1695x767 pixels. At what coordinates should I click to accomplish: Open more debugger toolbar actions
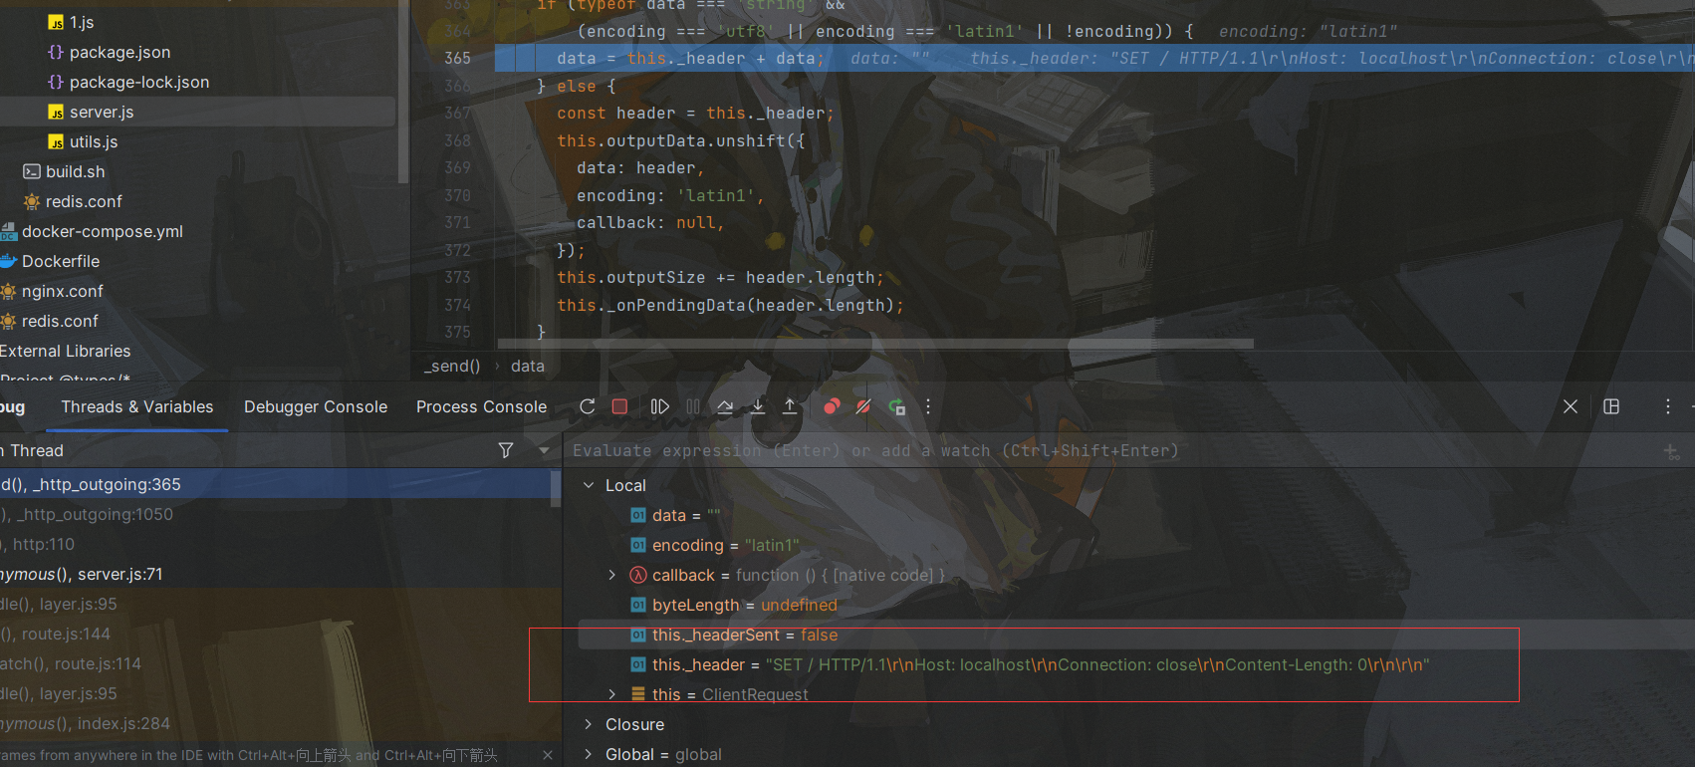pyautogui.click(x=928, y=406)
